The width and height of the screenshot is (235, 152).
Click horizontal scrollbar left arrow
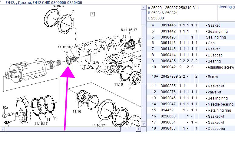(2, 129)
